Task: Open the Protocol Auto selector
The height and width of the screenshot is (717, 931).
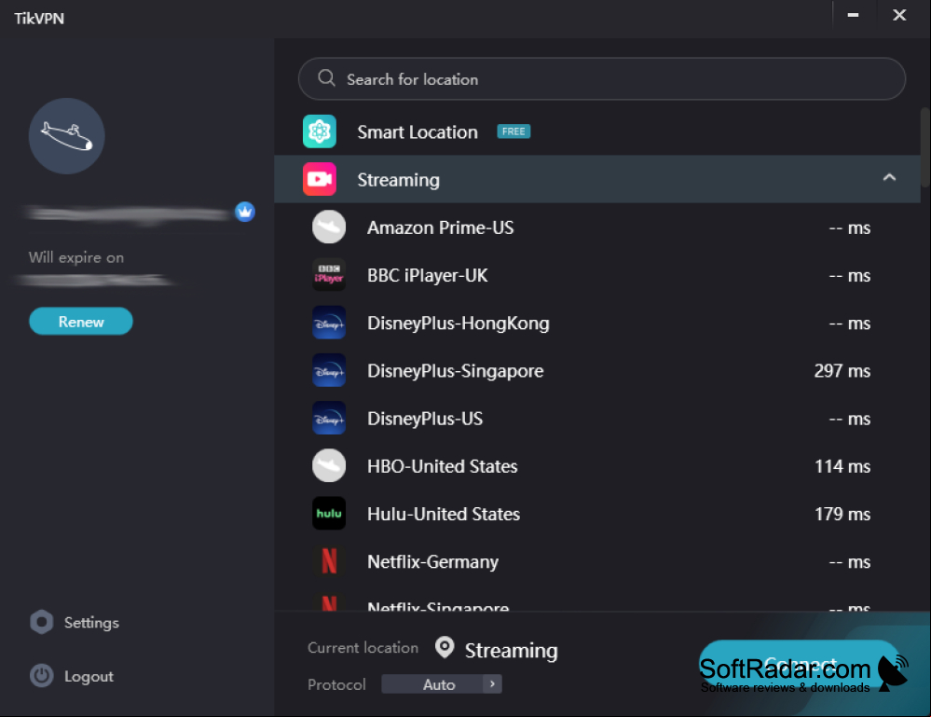Action: click(x=442, y=684)
